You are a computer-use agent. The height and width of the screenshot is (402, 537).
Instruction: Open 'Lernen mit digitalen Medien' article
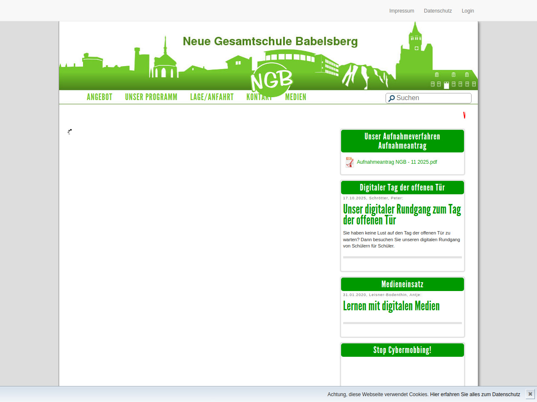point(391,306)
